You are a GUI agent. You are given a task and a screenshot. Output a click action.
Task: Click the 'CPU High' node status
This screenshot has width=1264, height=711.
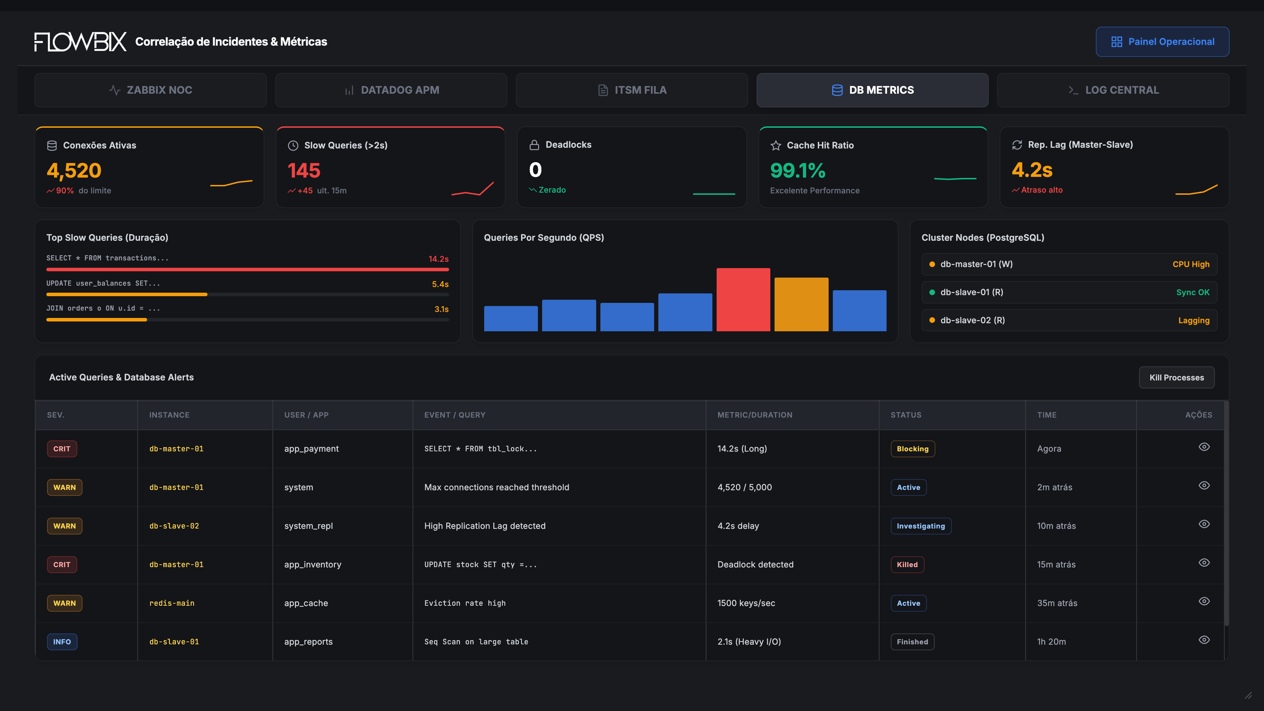[x=1191, y=264]
